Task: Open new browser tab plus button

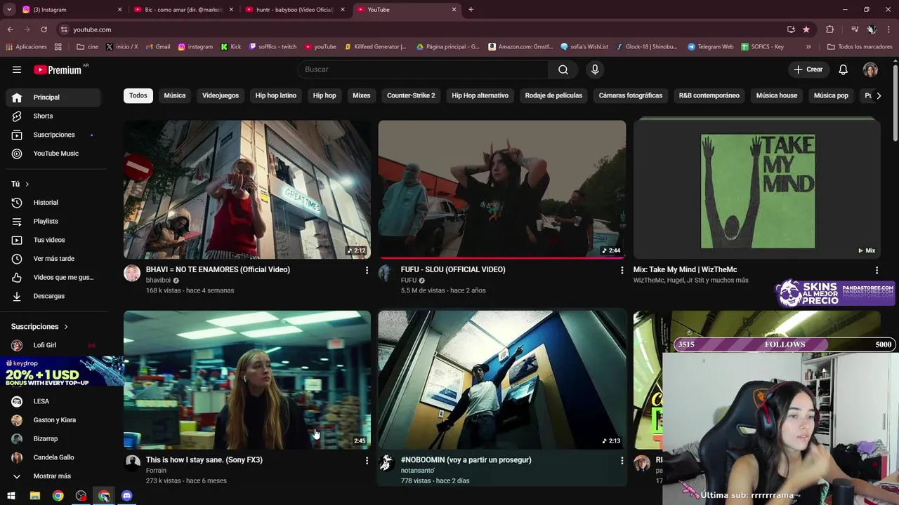Action: click(471, 10)
